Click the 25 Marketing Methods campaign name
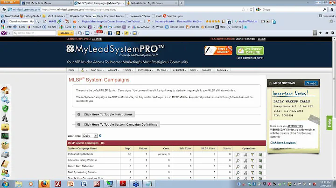 (80, 154)
